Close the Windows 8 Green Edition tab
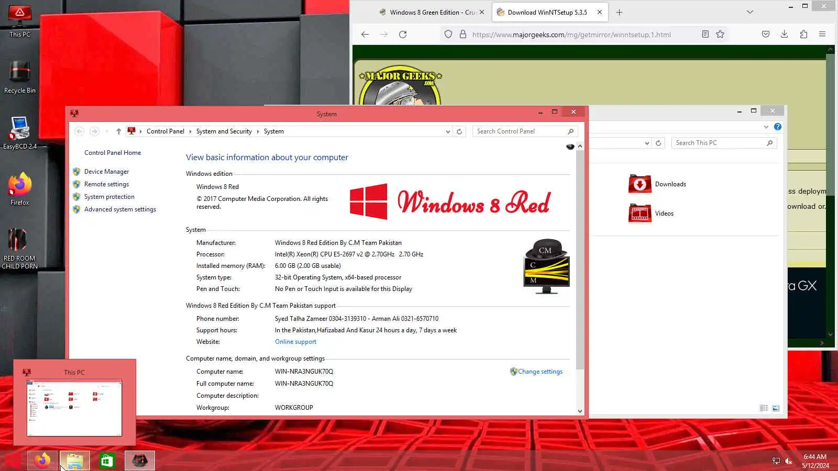Screen dimensions: 838x471 [x=482, y=12]
